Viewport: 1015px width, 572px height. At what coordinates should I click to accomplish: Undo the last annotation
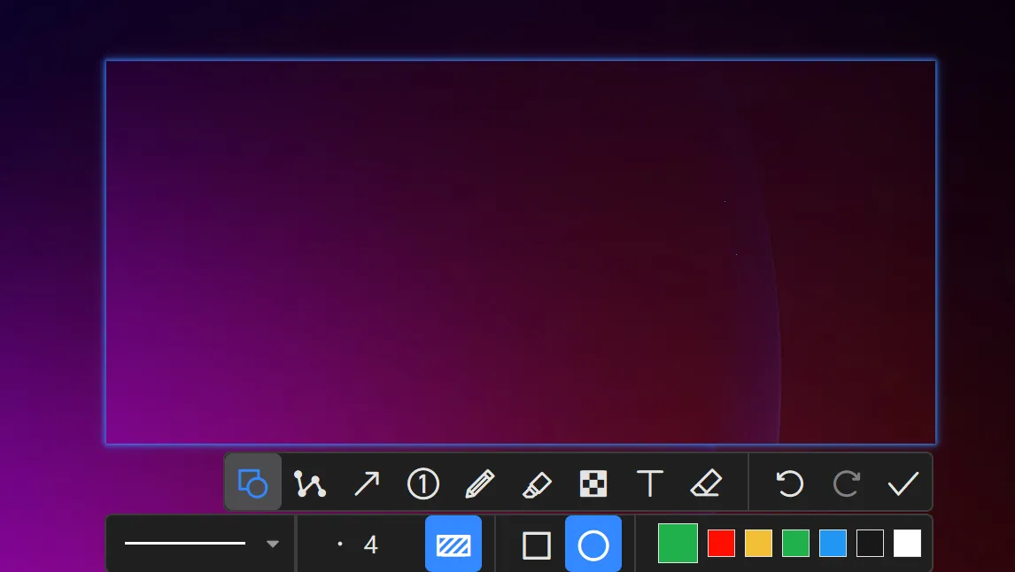point(789,483)
